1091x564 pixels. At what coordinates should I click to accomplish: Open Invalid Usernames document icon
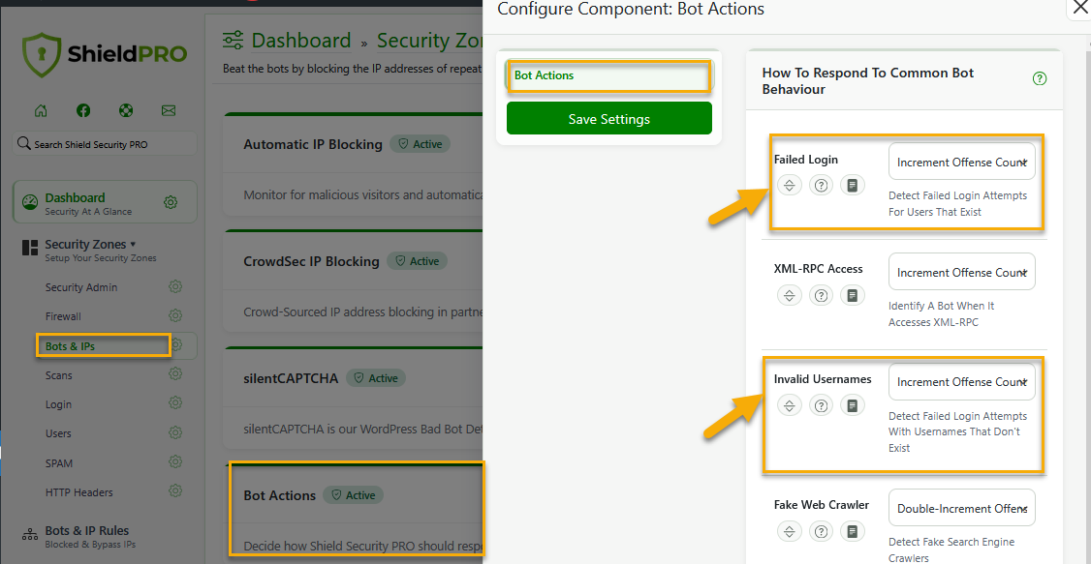853,405
